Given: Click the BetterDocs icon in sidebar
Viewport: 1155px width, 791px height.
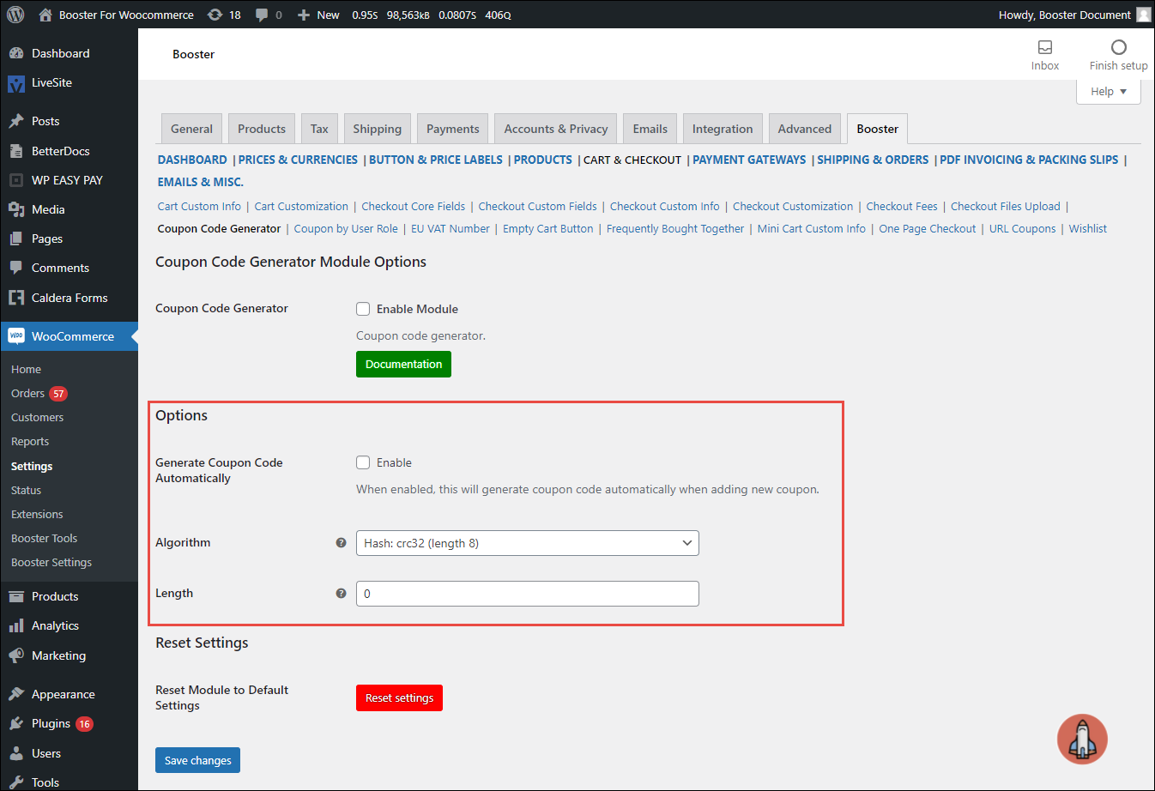Looking at the screenshot, I should 16,151.
